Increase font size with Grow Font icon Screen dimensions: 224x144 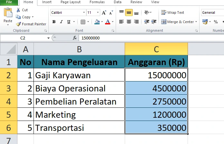tap(104, 13)
